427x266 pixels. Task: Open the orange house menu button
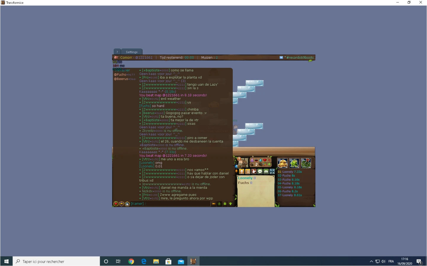[x=242, y=172]
